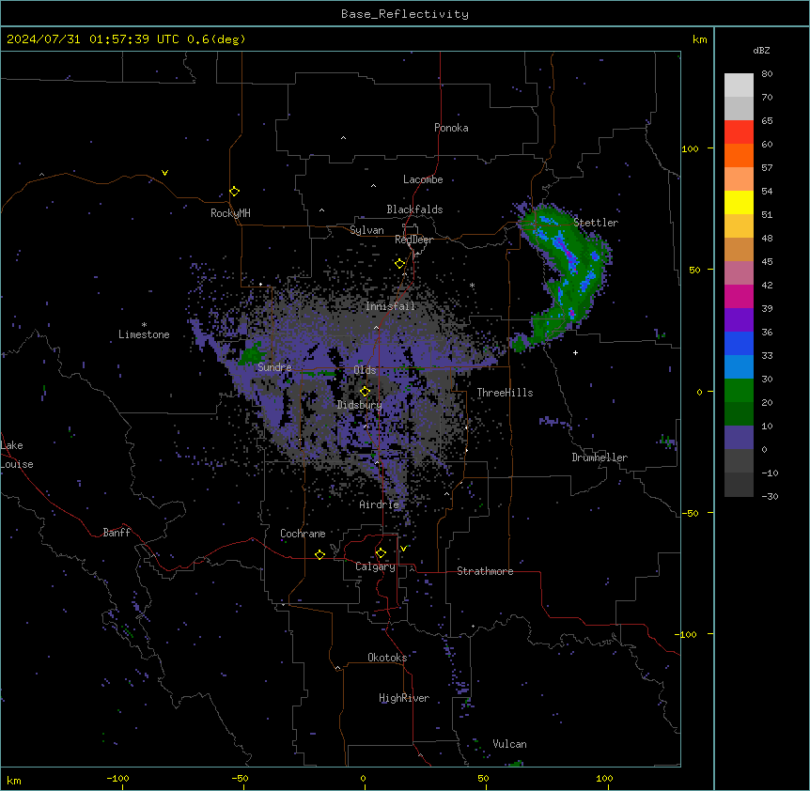Click the Drumheller town label
This screenshot has width=810, height=791.
pyautogui.click(x=600, y=458)
